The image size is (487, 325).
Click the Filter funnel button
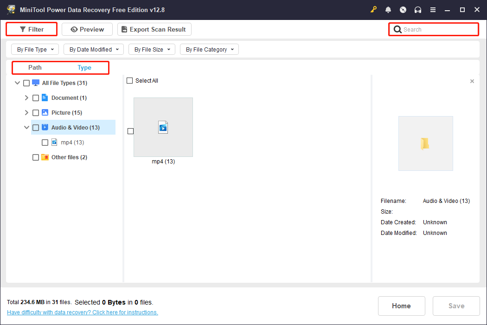[x=31, y=29]
